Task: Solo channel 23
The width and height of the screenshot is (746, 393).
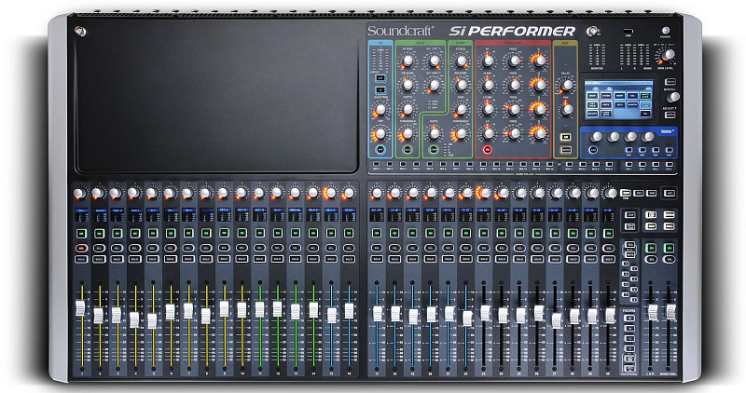Action: point(483,259)
